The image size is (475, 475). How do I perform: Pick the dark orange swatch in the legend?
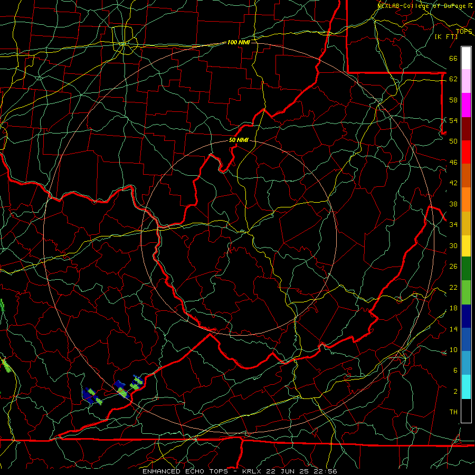(466, 176)
